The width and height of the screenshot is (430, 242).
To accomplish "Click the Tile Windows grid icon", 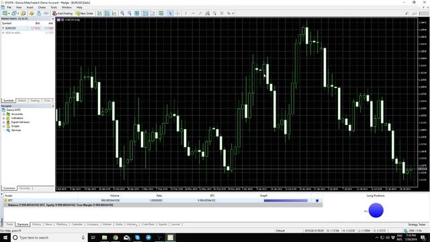I will 136,13.
